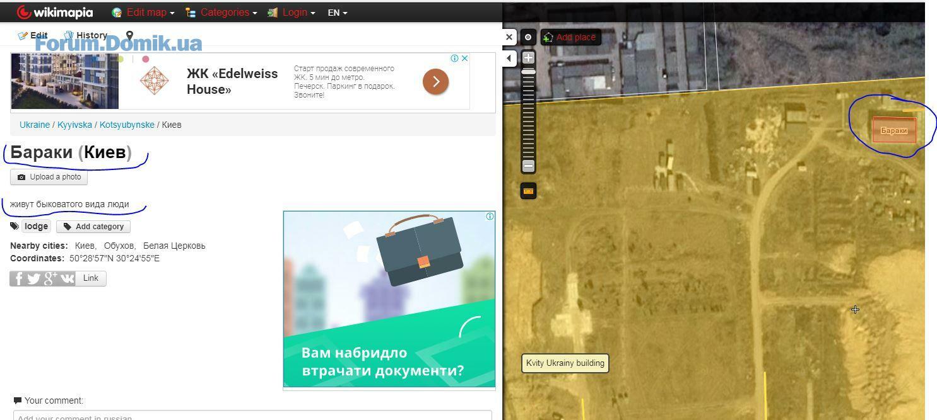Share on VK icon
The width and height of the screenshot is (937, 420).
(67, 278)
